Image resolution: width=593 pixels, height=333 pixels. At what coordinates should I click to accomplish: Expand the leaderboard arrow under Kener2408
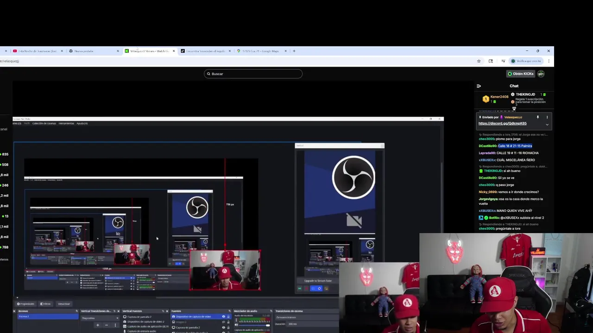(x=514, y=108)
